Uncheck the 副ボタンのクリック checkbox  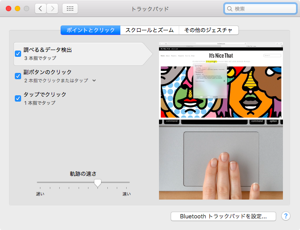18,76
